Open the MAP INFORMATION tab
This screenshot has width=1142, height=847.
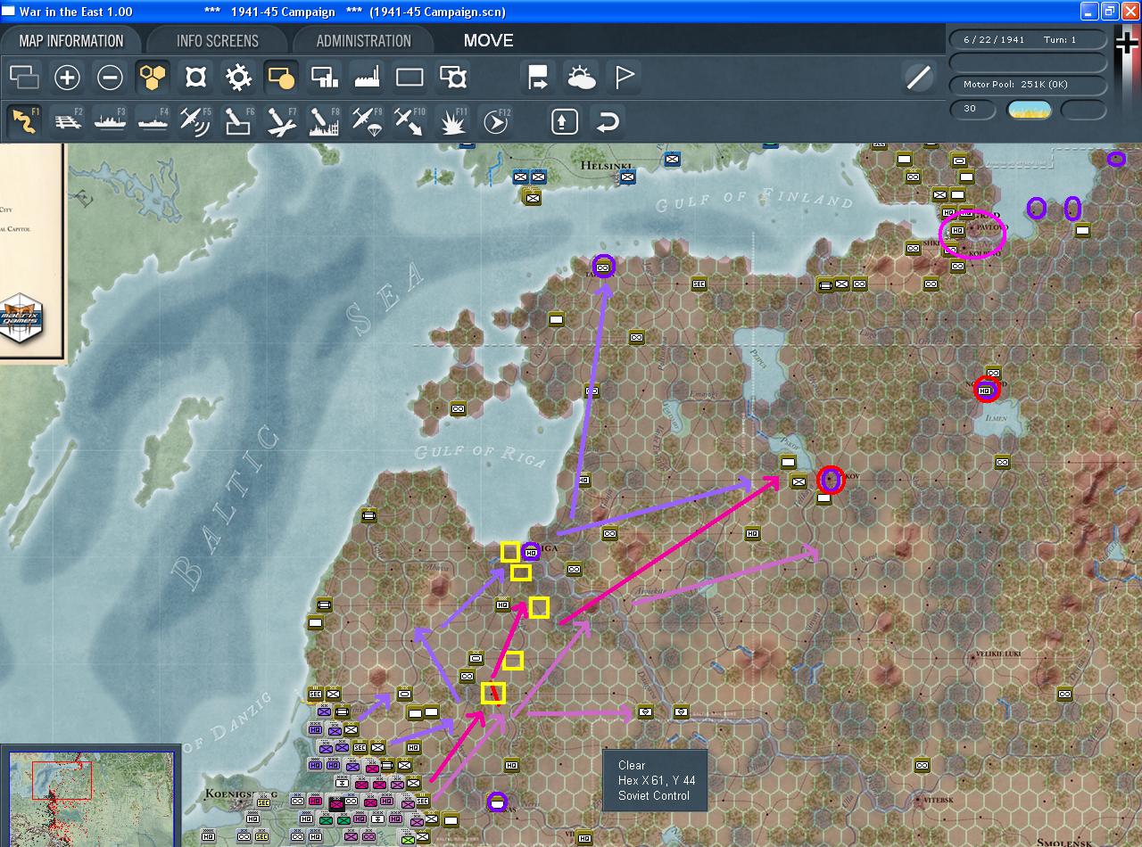[71, 40]
